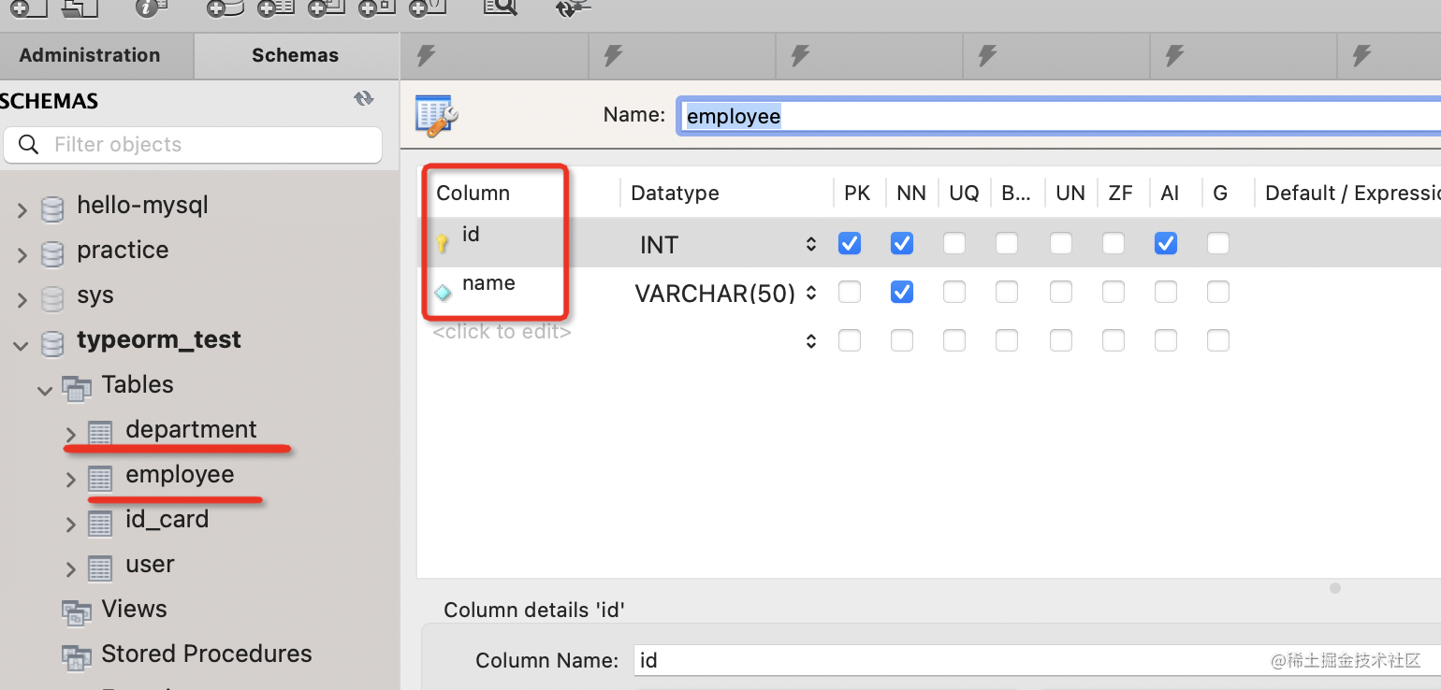Click the table editor icon beside Name
Viewport: 1441px width, 690px height.
click(436, 115)
